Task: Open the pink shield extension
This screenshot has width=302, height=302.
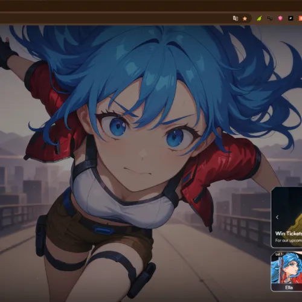Action: (280, 19)
